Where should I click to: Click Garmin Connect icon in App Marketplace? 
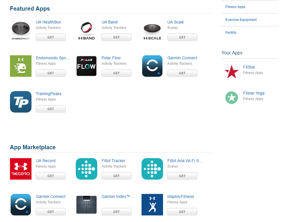tap(21, 205)
